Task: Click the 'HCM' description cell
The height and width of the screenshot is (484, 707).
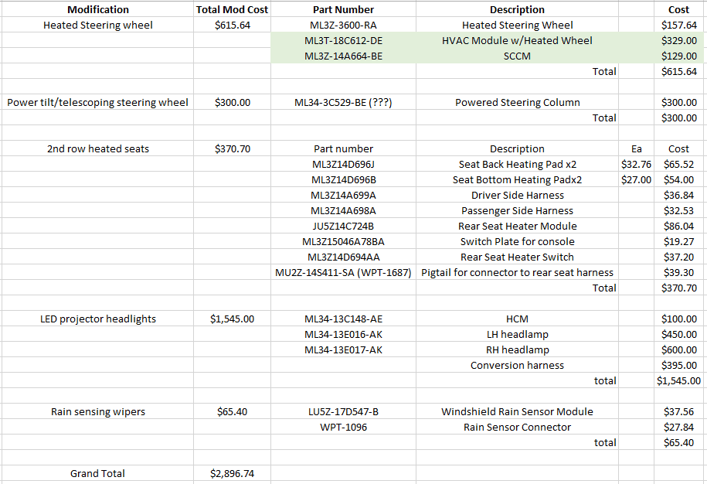Action: [x=517, y=319]
